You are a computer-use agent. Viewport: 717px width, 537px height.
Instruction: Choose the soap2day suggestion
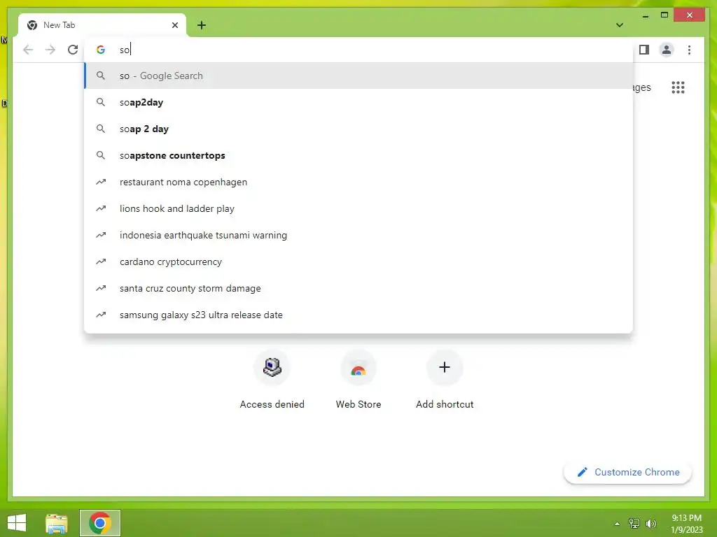pyautogui.click(x=359, y=102)
